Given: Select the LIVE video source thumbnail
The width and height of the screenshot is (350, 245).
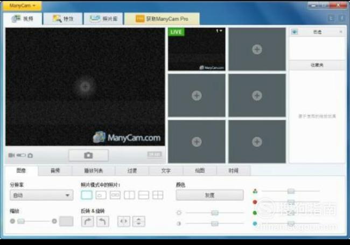Looking at the screenshot, I should coord(197,49).
